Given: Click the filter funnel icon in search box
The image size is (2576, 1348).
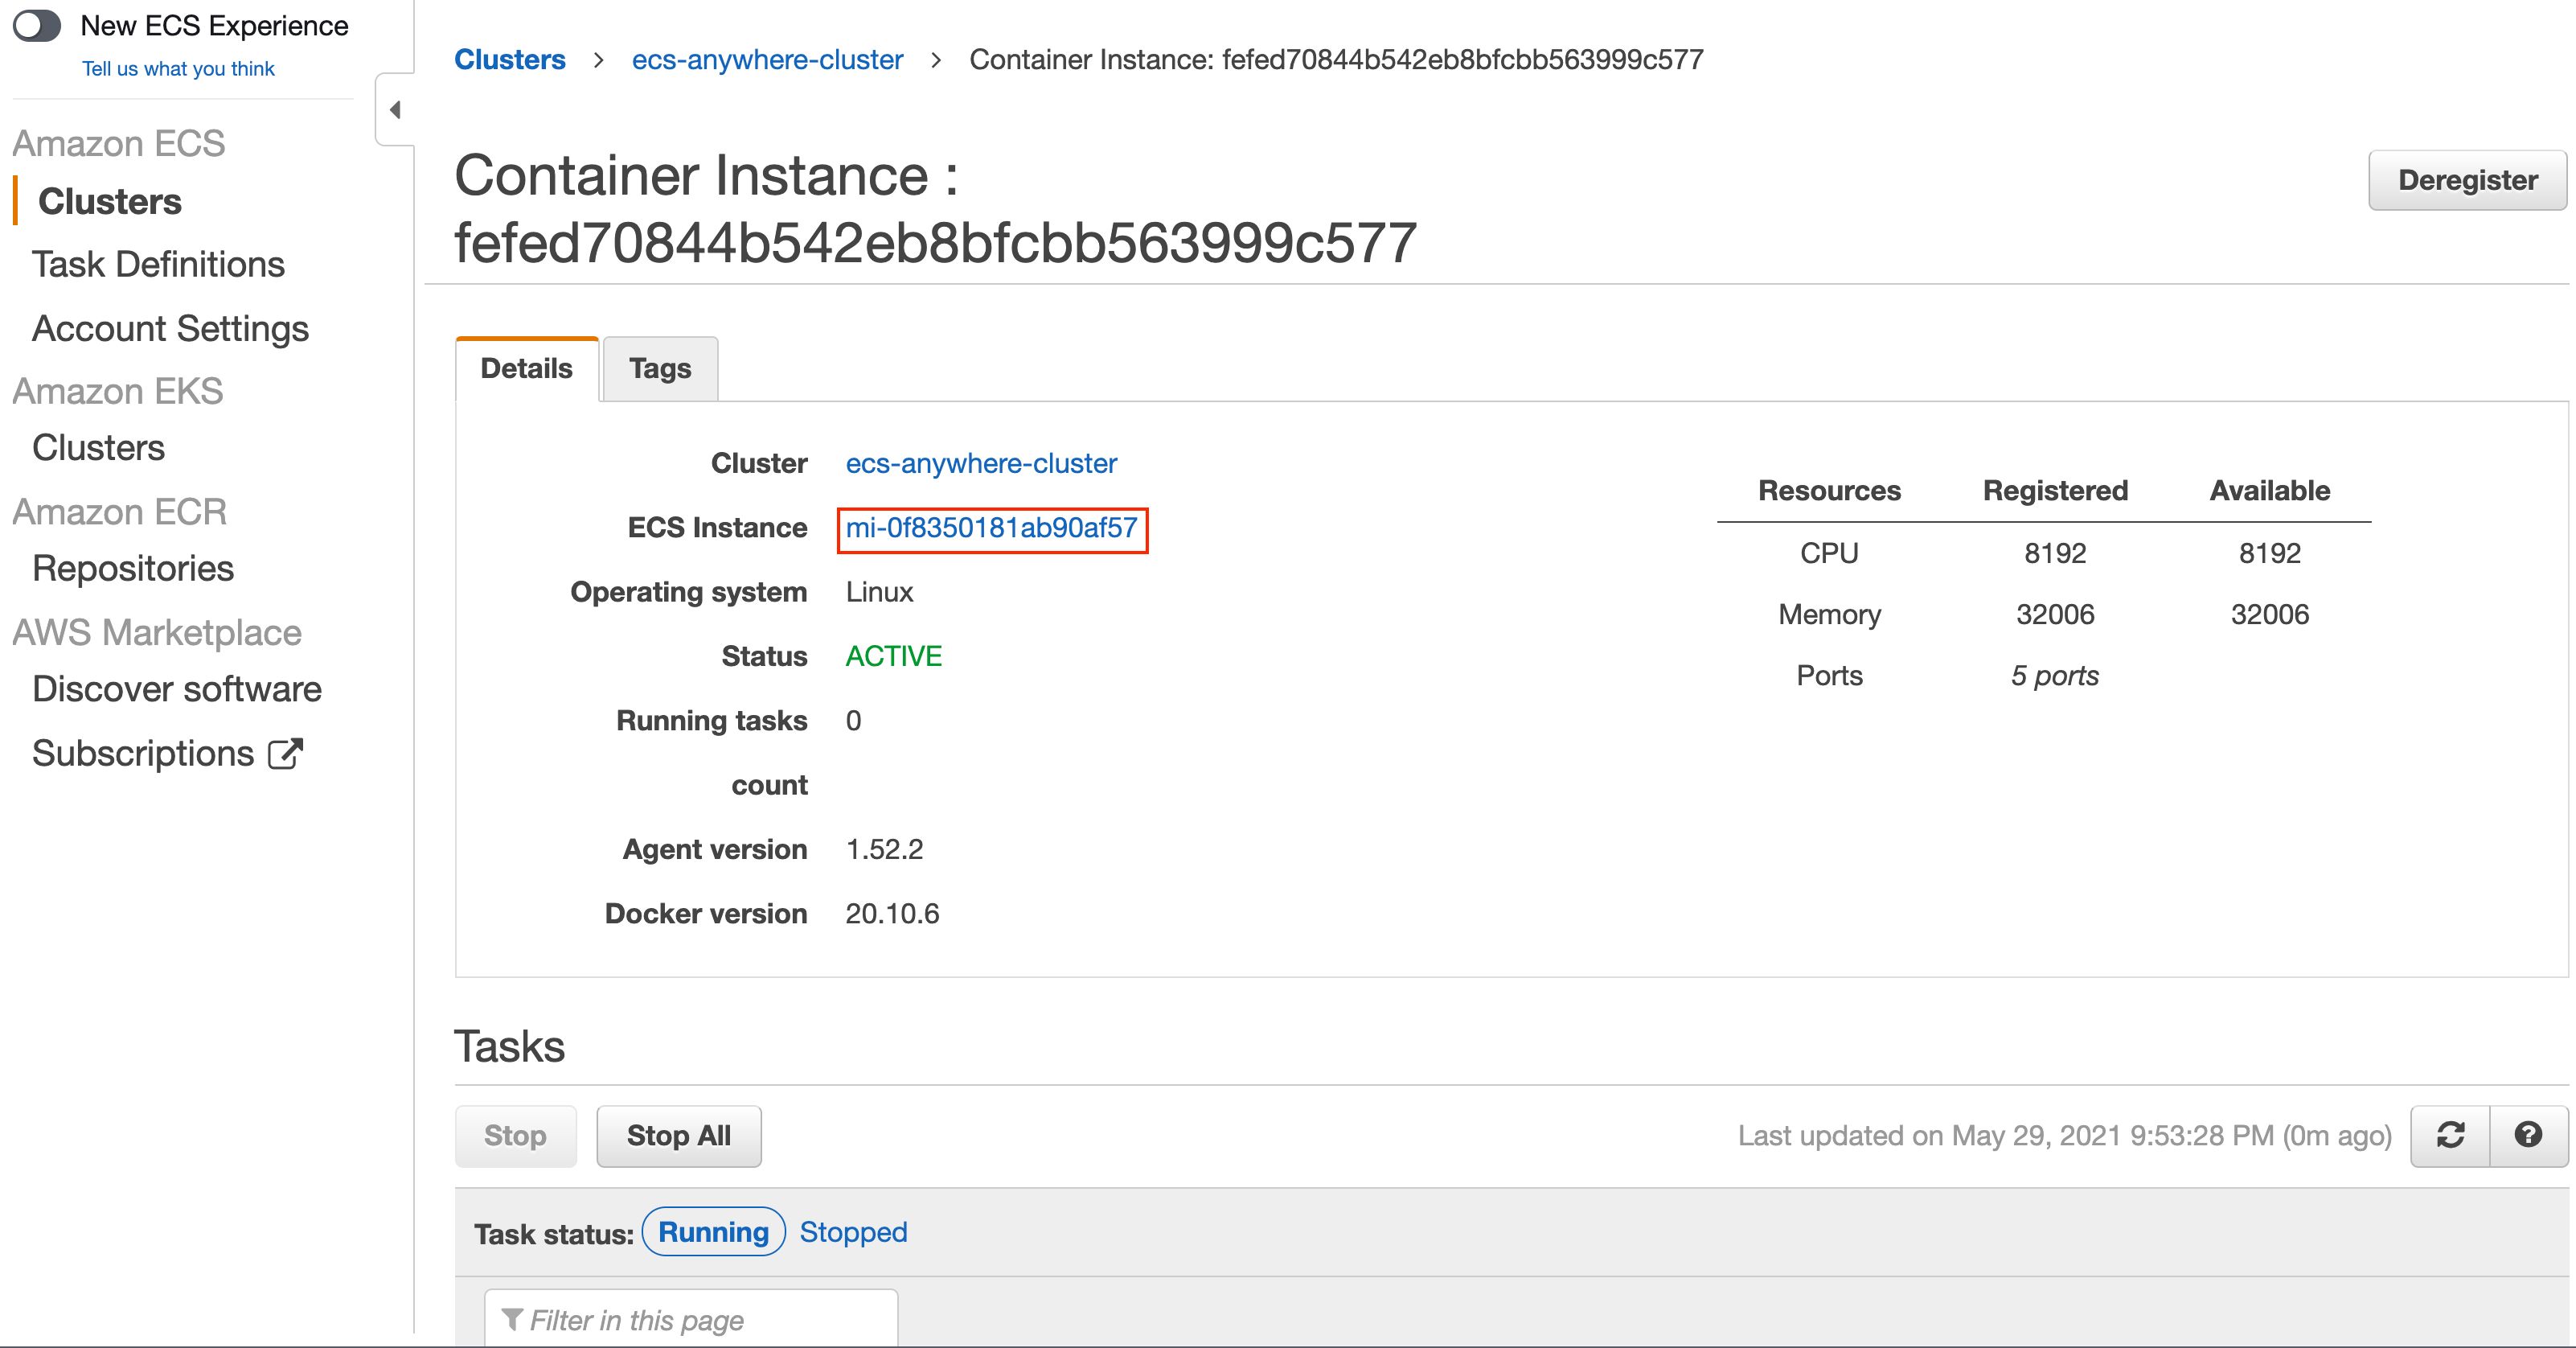Looking at the screenshot, I should (513, 1319).
